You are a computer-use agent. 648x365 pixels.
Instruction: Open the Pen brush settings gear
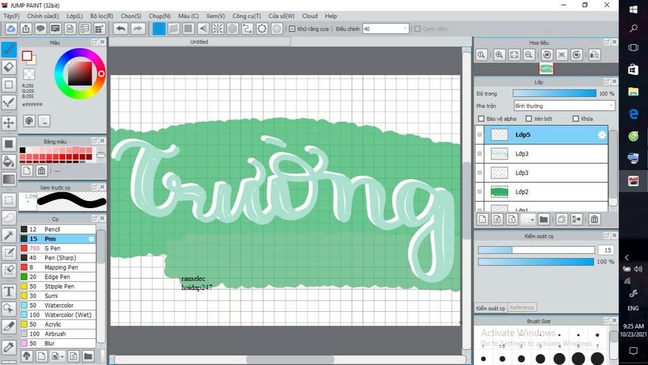tap(91, 238)
